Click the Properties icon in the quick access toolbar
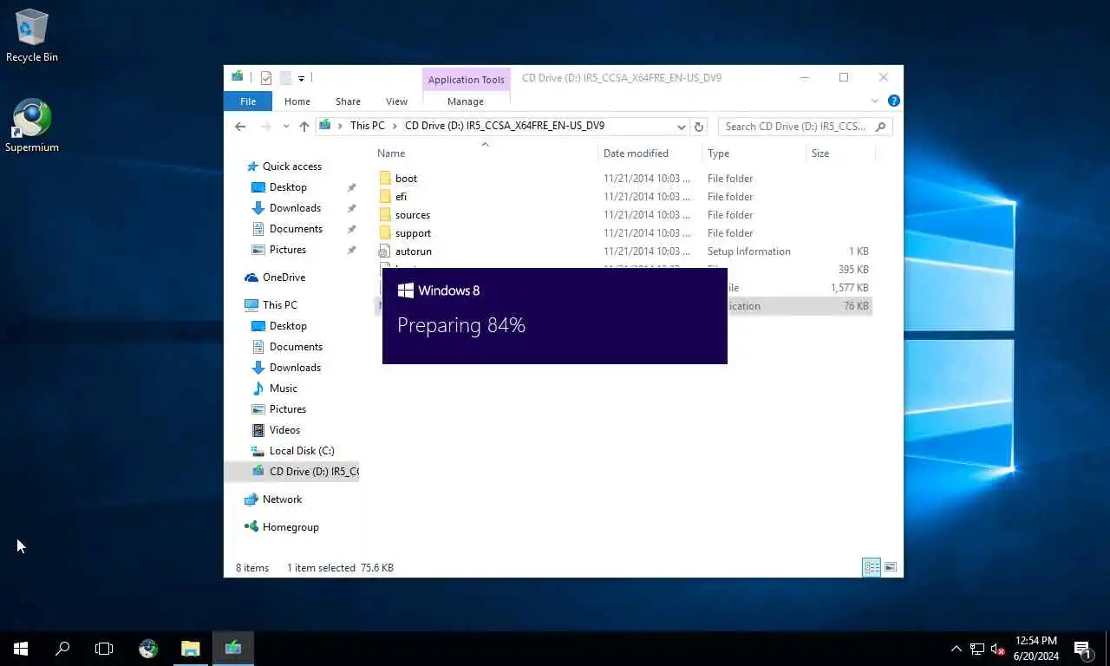Viewport: 1110px width, 666px height. click(x=266, y=78)
